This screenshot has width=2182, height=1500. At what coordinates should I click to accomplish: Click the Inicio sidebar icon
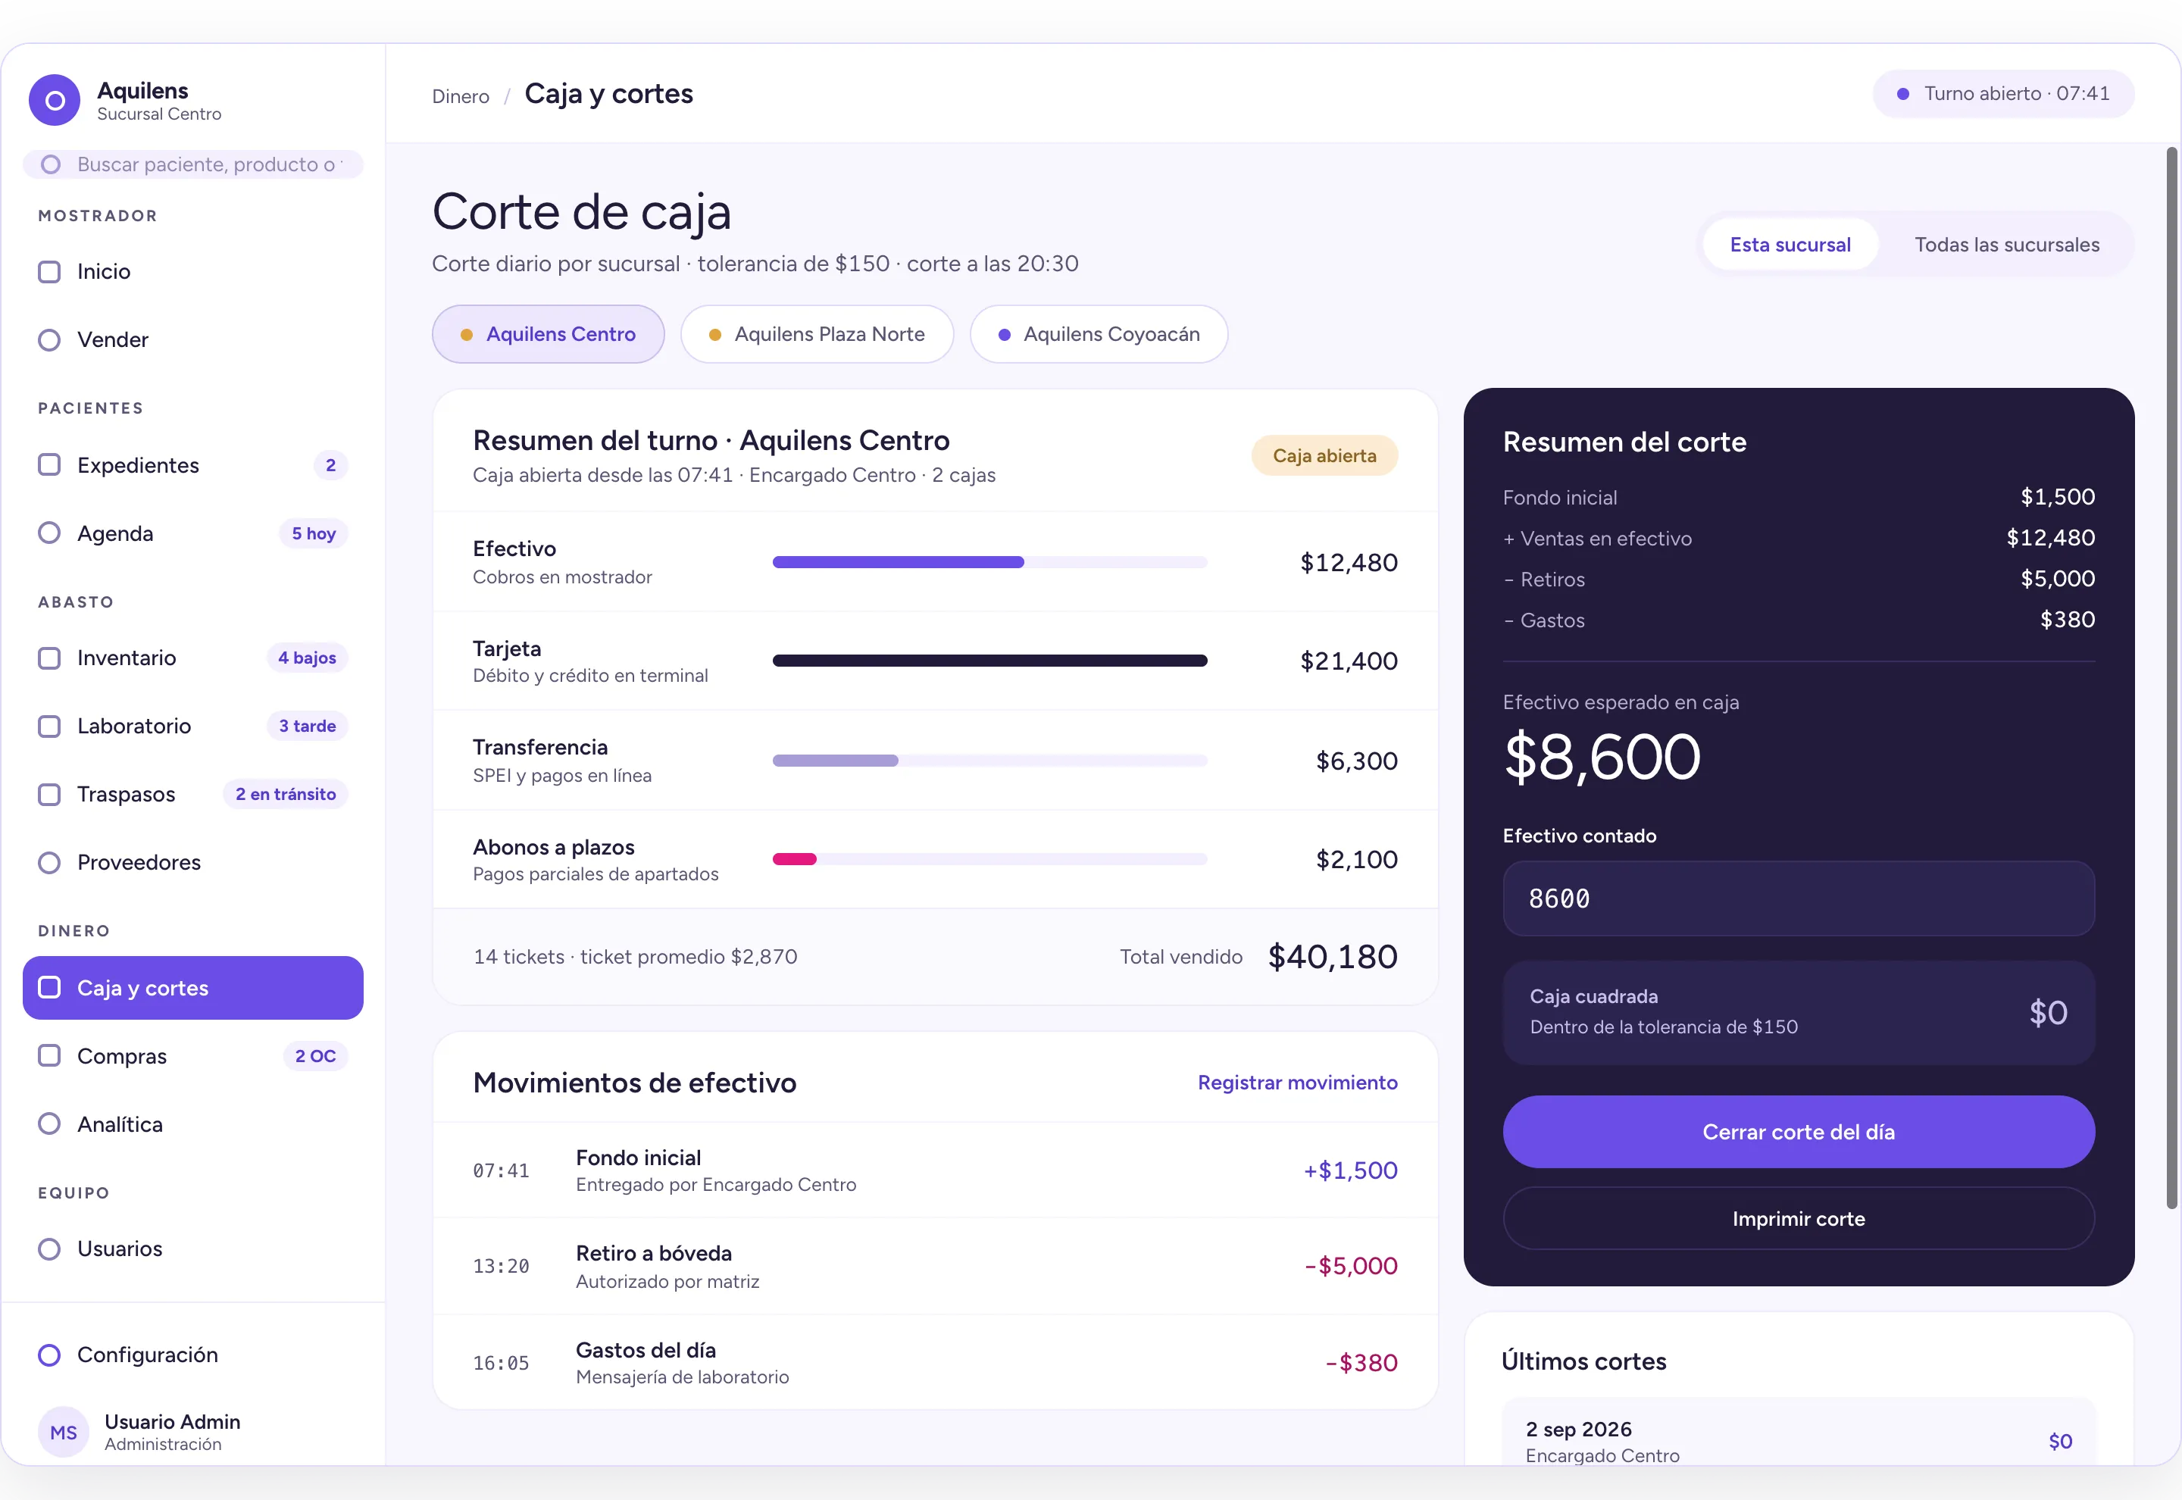click(x=48, y=272)
